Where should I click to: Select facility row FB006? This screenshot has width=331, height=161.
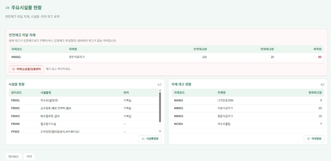pyautogui.click(x=83, y=124)
